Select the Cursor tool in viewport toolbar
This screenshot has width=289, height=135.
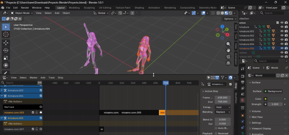click(x=6, y=34)
